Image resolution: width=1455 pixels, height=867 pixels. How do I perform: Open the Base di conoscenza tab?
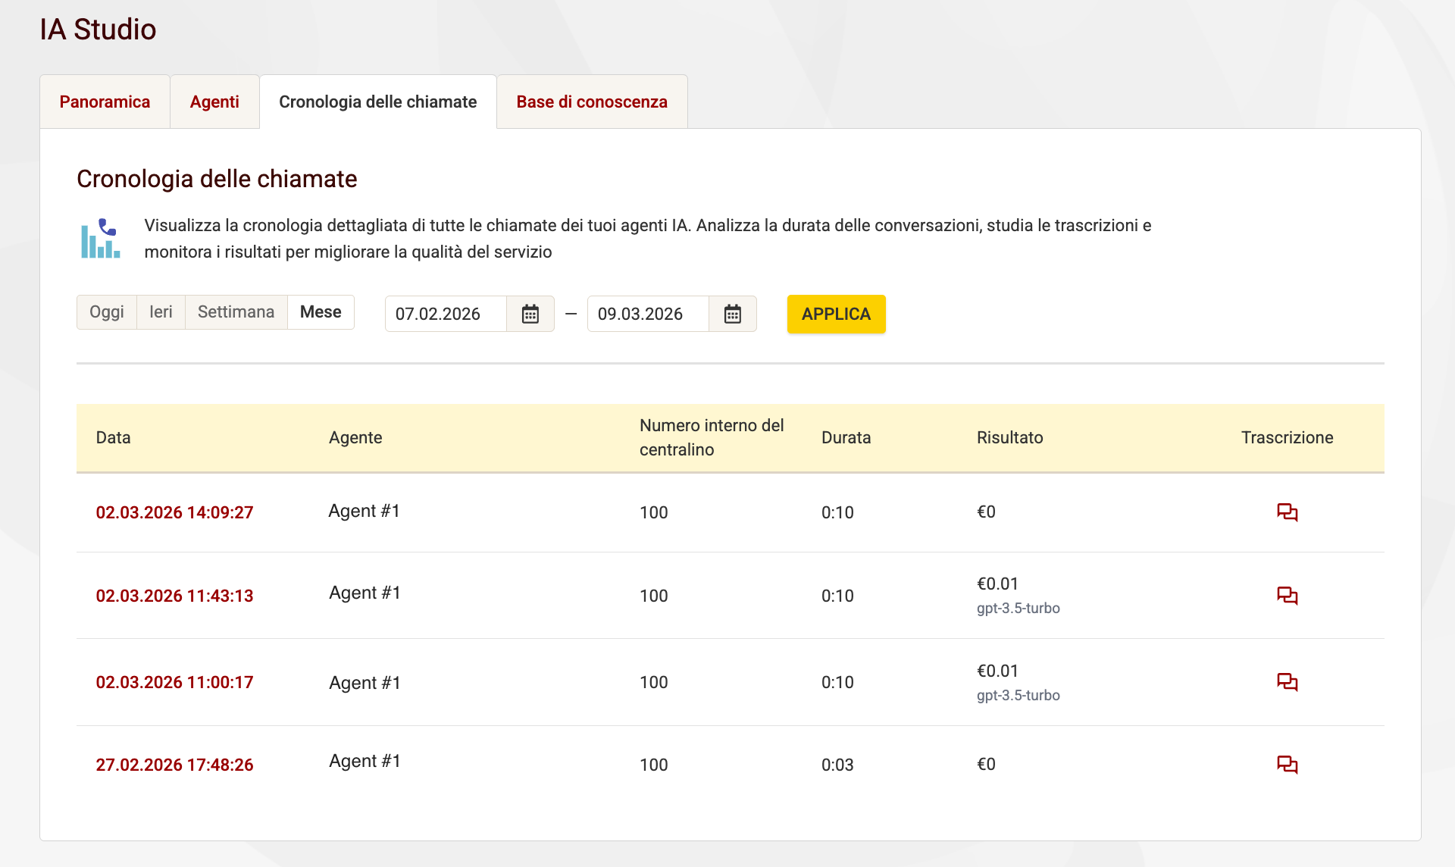(591, 102)
